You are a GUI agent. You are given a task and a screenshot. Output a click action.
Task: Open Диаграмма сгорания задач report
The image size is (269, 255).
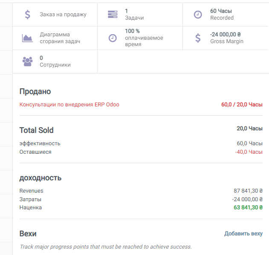[55, 38]
